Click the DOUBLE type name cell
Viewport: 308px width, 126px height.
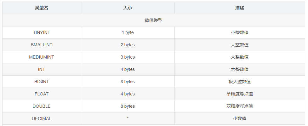(x=42, y=106)
